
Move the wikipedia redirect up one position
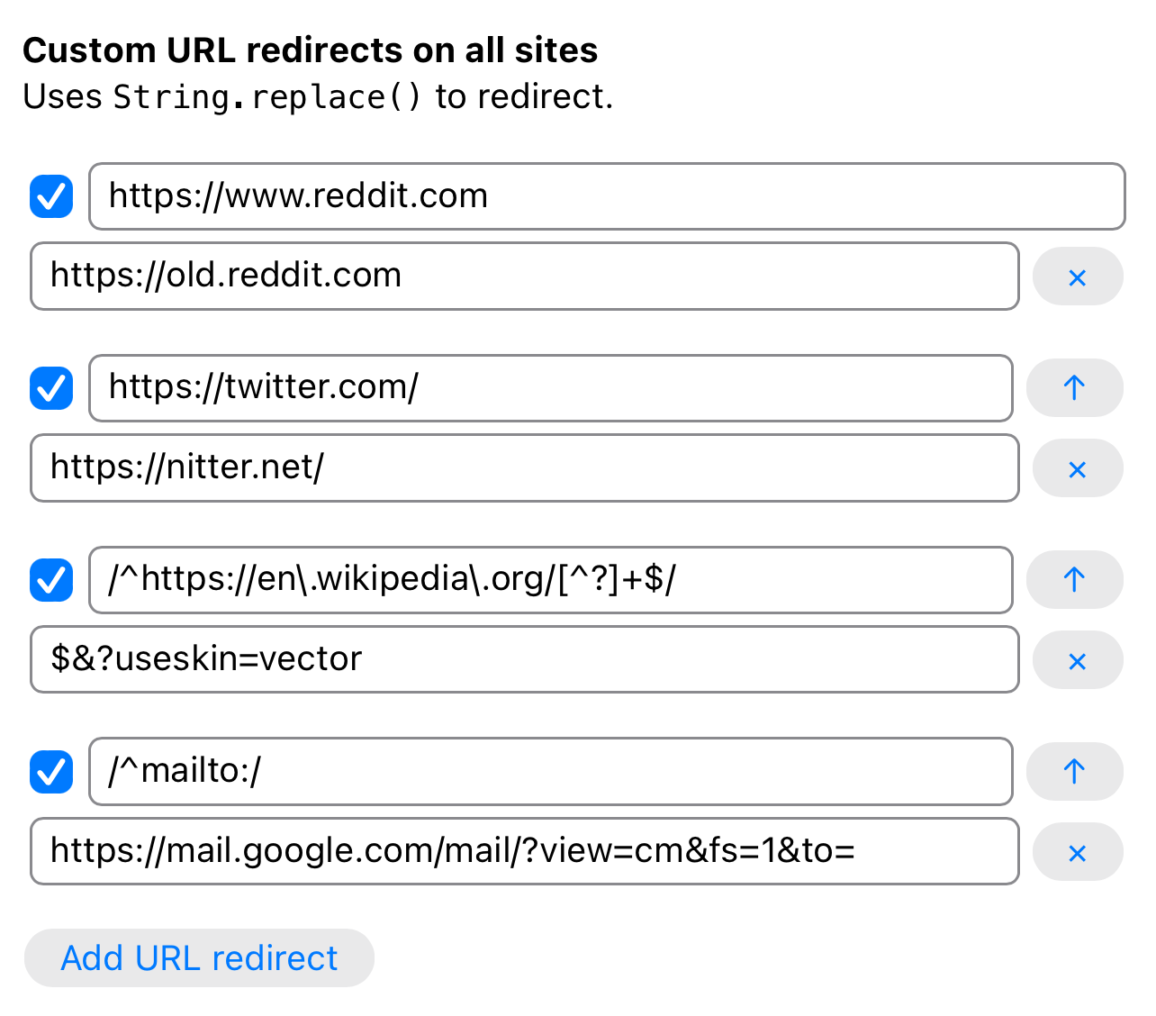pos(1074,579)
